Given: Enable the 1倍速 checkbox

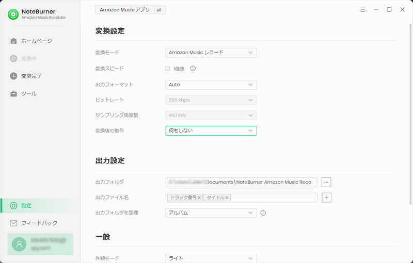Looking at the screenshot, I should (168, 69).
